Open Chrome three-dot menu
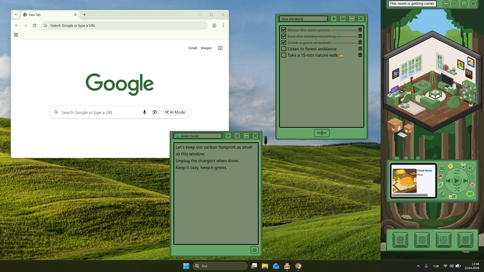The image size is (484, 272). pos(223,25)
